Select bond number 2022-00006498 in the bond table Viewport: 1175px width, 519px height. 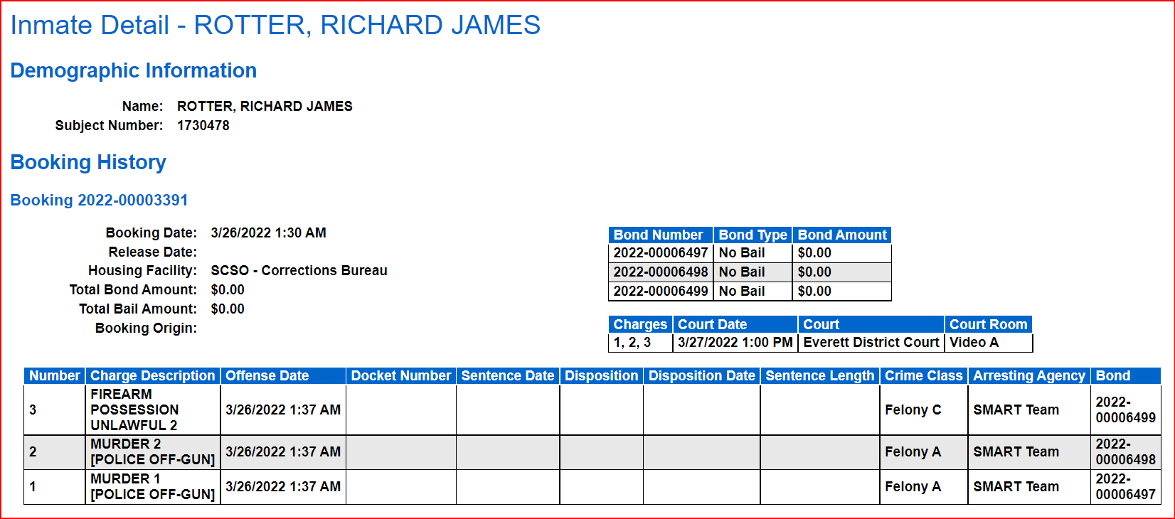pos(661,272)
